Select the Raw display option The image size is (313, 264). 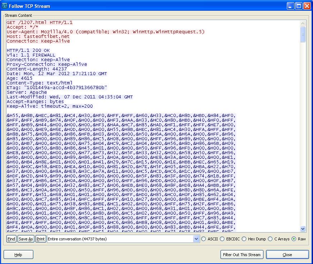point(294,239)
